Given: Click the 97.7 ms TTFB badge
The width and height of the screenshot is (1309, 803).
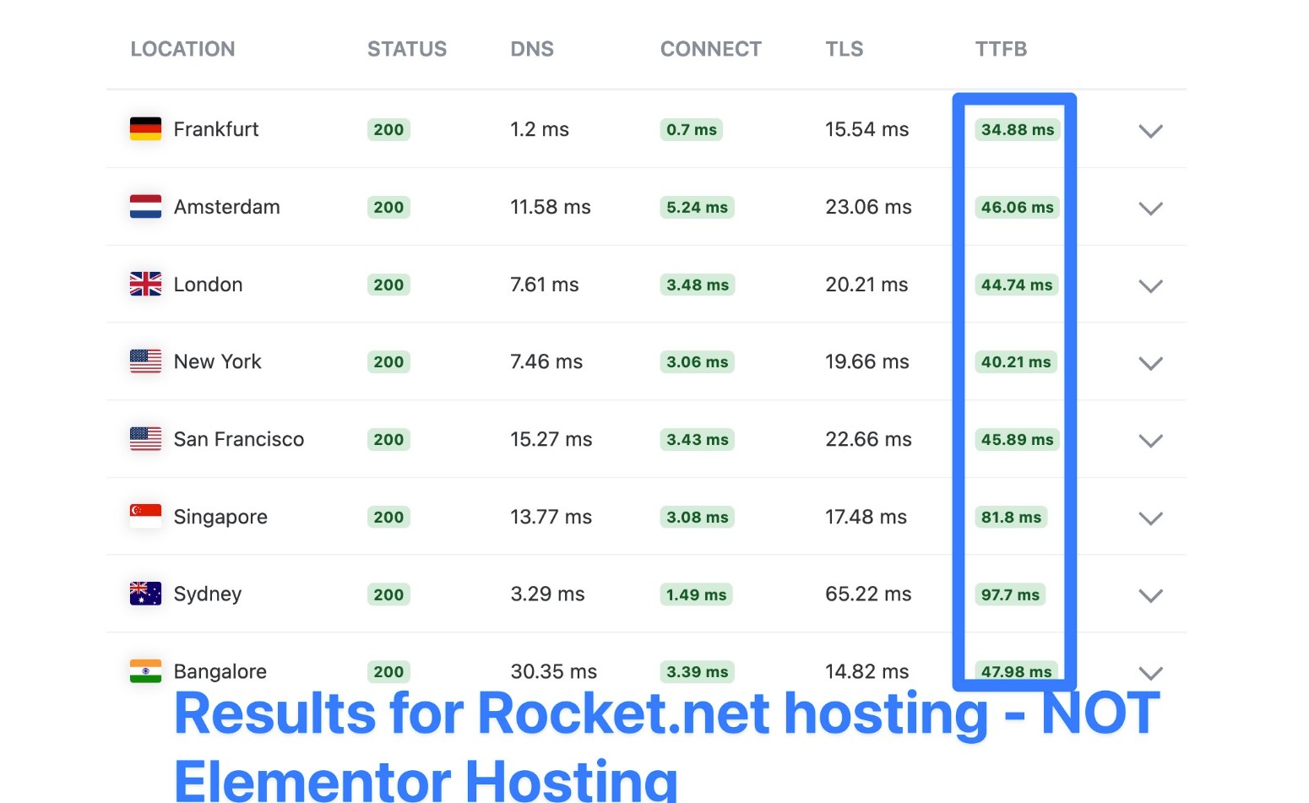Looking at the screenshot, I should tap(1010, 594).
